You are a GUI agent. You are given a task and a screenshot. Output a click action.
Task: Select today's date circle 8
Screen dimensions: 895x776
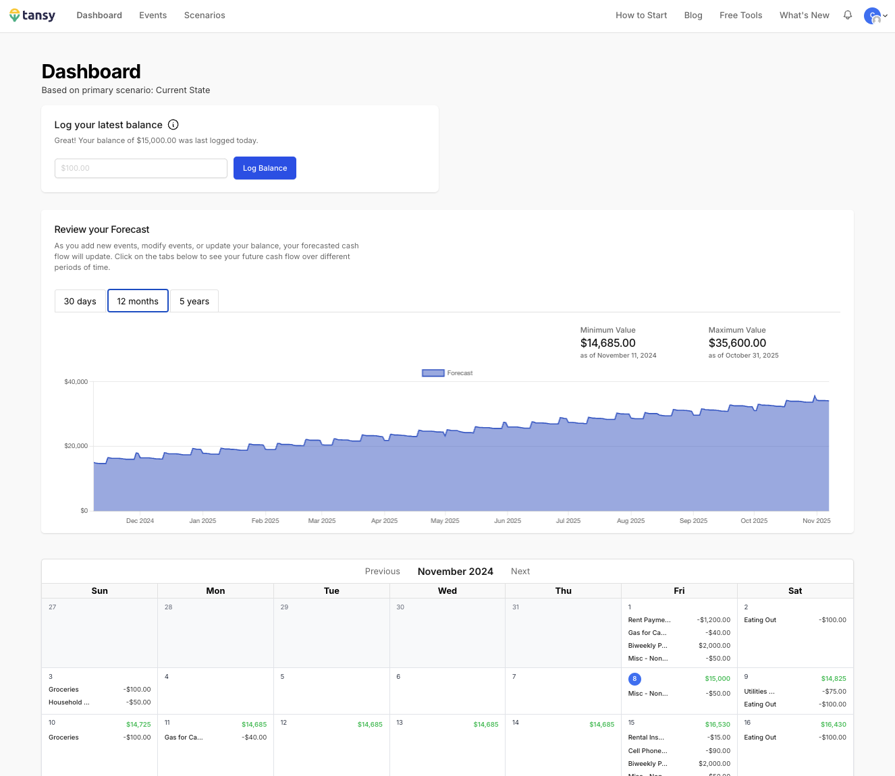click(634, 679)
